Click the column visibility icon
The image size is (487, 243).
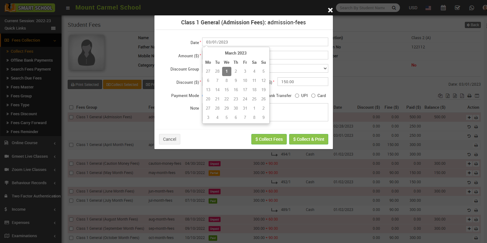[x=477, y=96]
